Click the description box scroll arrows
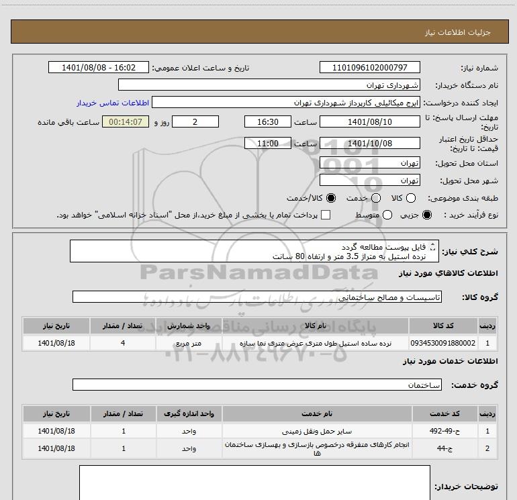This screenshot has height=500, width=517. [433, 246]
